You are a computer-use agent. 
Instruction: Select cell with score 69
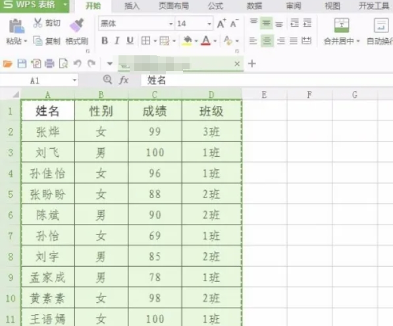click(x=155, y=236)
